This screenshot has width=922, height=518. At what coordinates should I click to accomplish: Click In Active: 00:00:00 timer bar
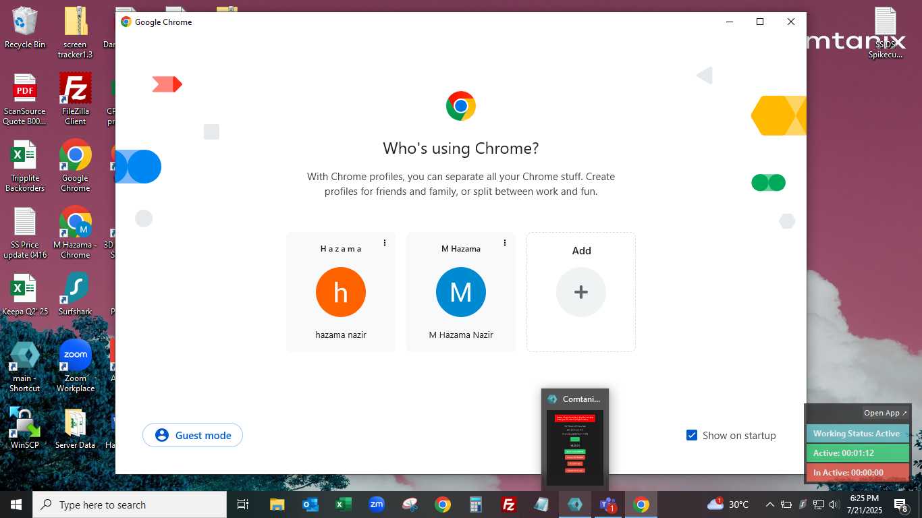[857, 473]
